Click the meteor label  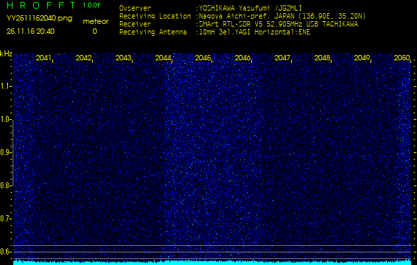tap(95, 22)
